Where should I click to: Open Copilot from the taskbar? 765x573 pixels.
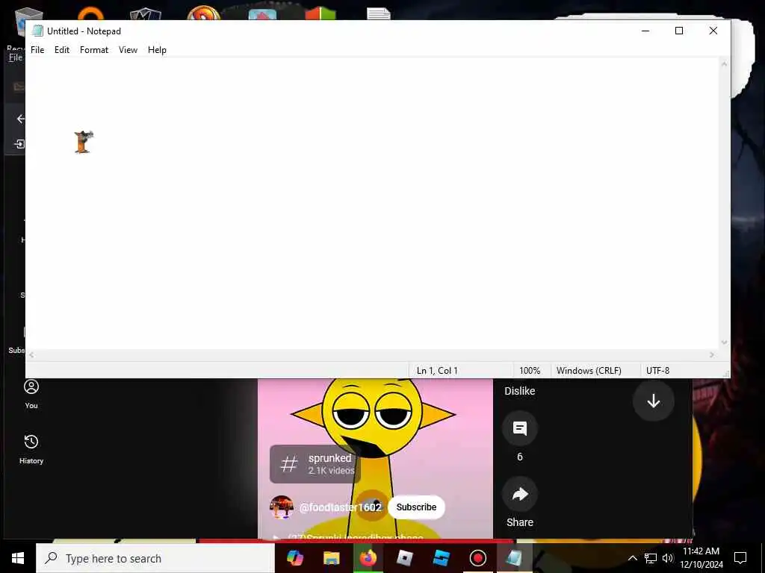click(x=294, y=558)
